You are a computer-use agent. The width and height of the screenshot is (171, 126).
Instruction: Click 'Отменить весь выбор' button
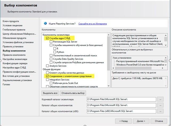pos(73,93)
